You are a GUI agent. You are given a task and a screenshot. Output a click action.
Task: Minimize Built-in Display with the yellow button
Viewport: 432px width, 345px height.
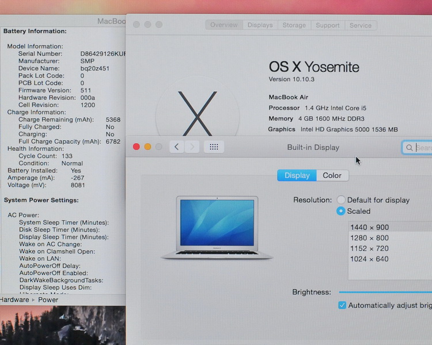[x=147, y=147]
